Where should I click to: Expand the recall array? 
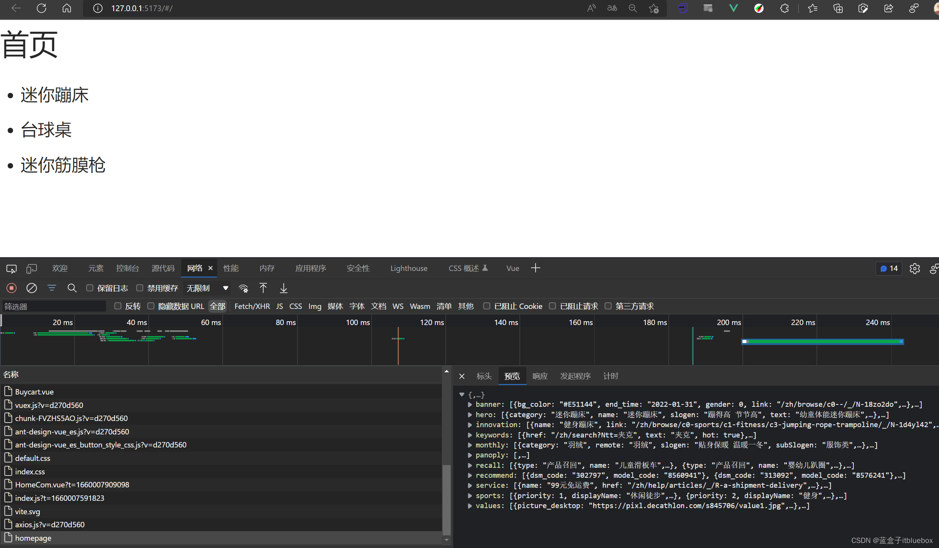click(470, 465)
